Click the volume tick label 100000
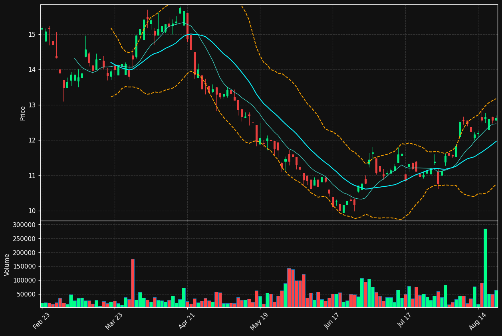This screenshot has width=502, height=336. pyautogui.click(x=25, y=281)
